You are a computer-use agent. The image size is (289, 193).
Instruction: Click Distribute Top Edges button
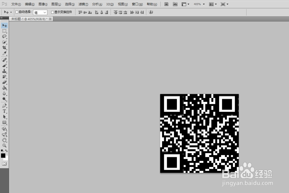tap(116, 12)
